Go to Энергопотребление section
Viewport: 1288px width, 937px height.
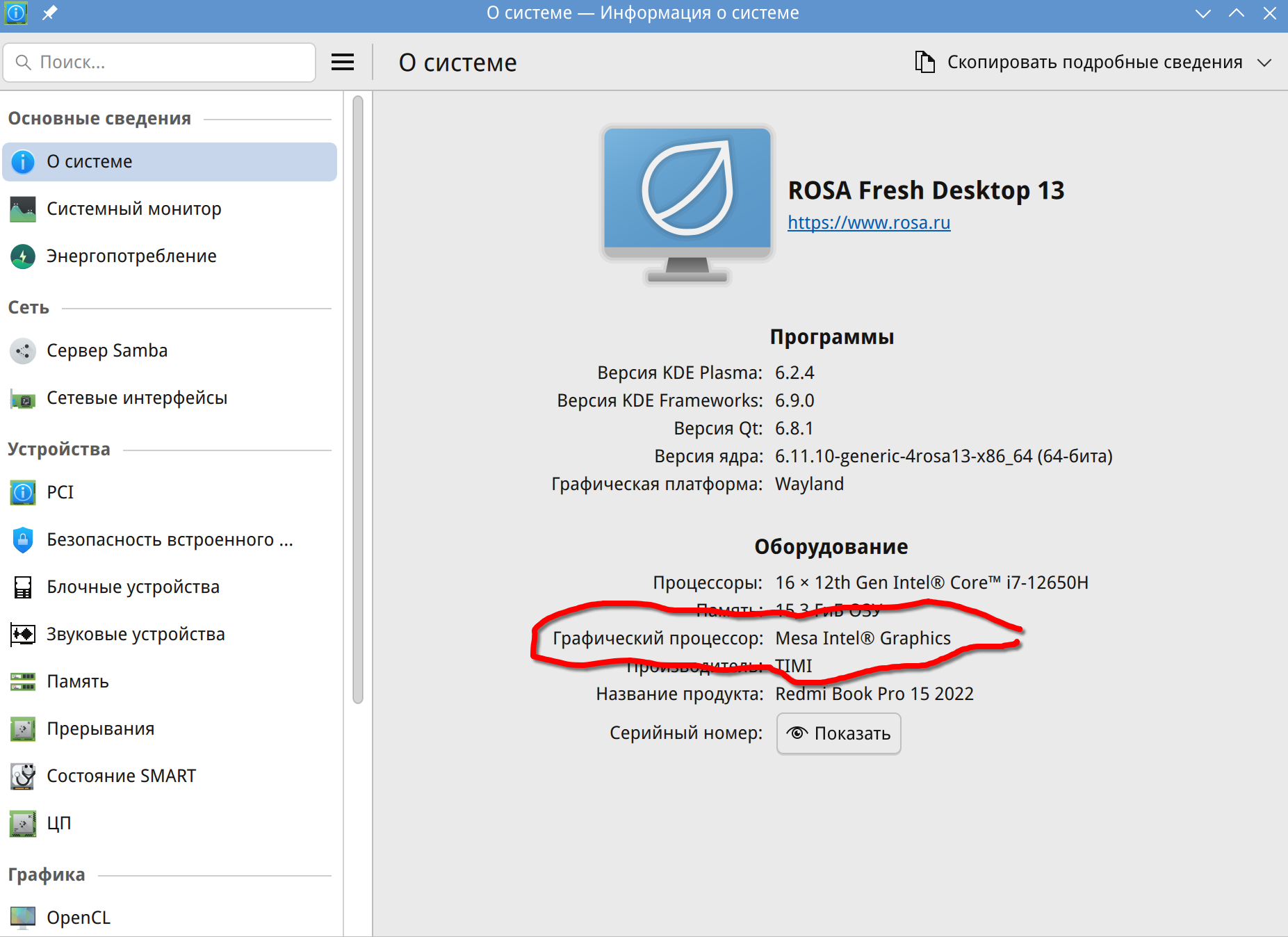pos(170,256)
